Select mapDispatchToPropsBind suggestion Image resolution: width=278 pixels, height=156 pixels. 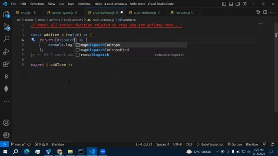(x=131, y=50)
